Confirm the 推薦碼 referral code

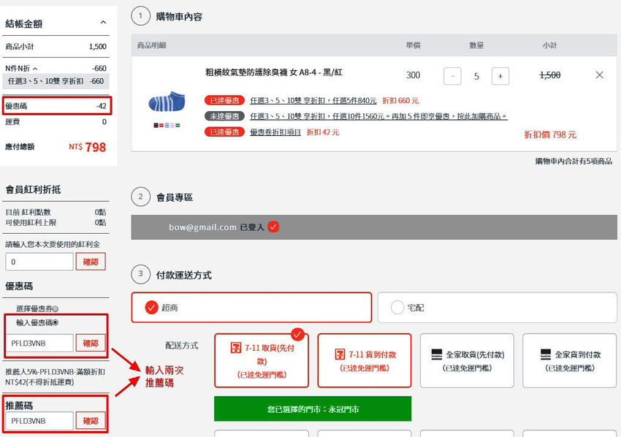[91, 421]
